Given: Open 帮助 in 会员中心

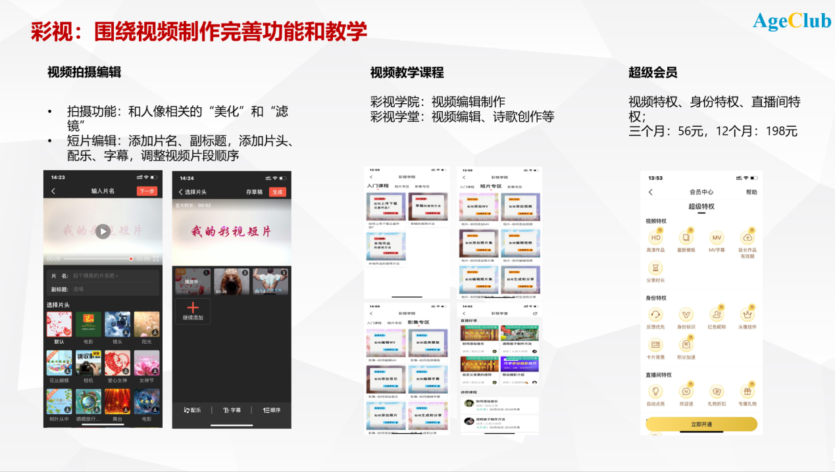Looking at the screenshot, I should (x=751, y=192).
